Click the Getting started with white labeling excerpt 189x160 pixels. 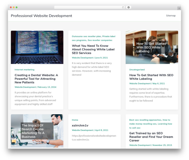150,95
